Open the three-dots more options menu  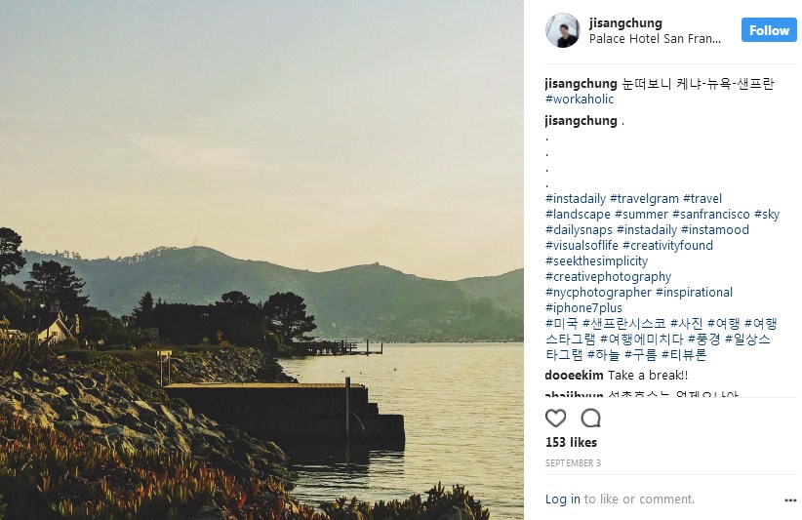coord(790,500)
